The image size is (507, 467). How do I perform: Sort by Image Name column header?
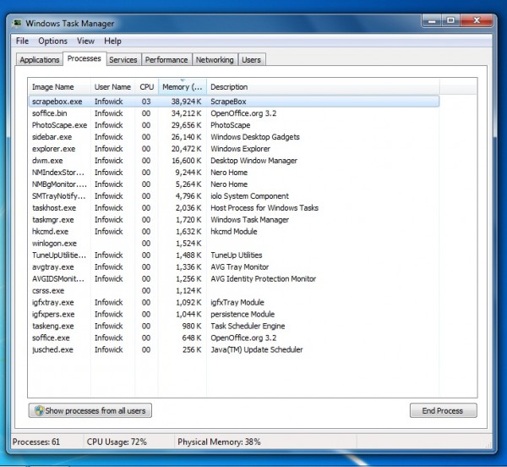tap(59, 87)
